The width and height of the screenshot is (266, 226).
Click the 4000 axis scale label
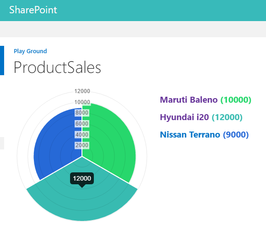click(x=82, y=134)
